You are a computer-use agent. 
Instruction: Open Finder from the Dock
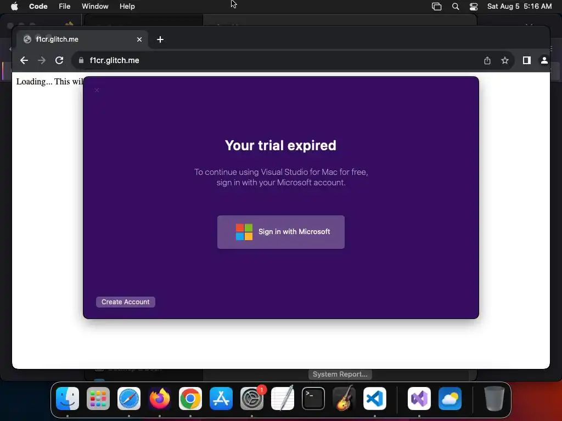(68, 399)
